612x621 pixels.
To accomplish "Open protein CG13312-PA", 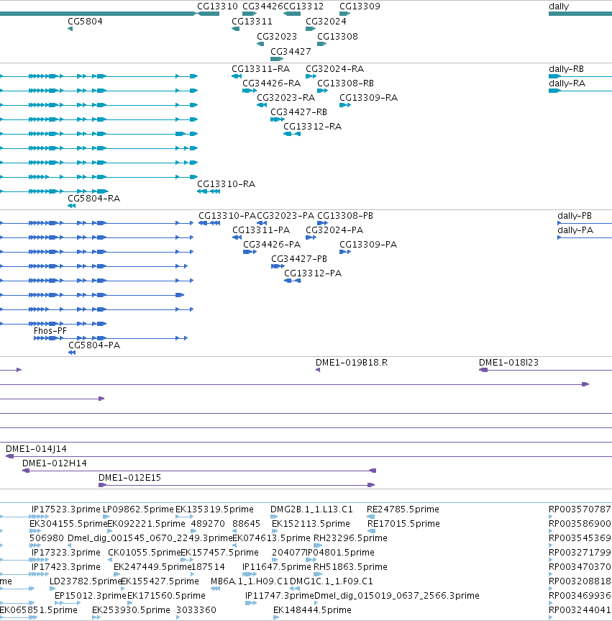I will click(313, 273).
